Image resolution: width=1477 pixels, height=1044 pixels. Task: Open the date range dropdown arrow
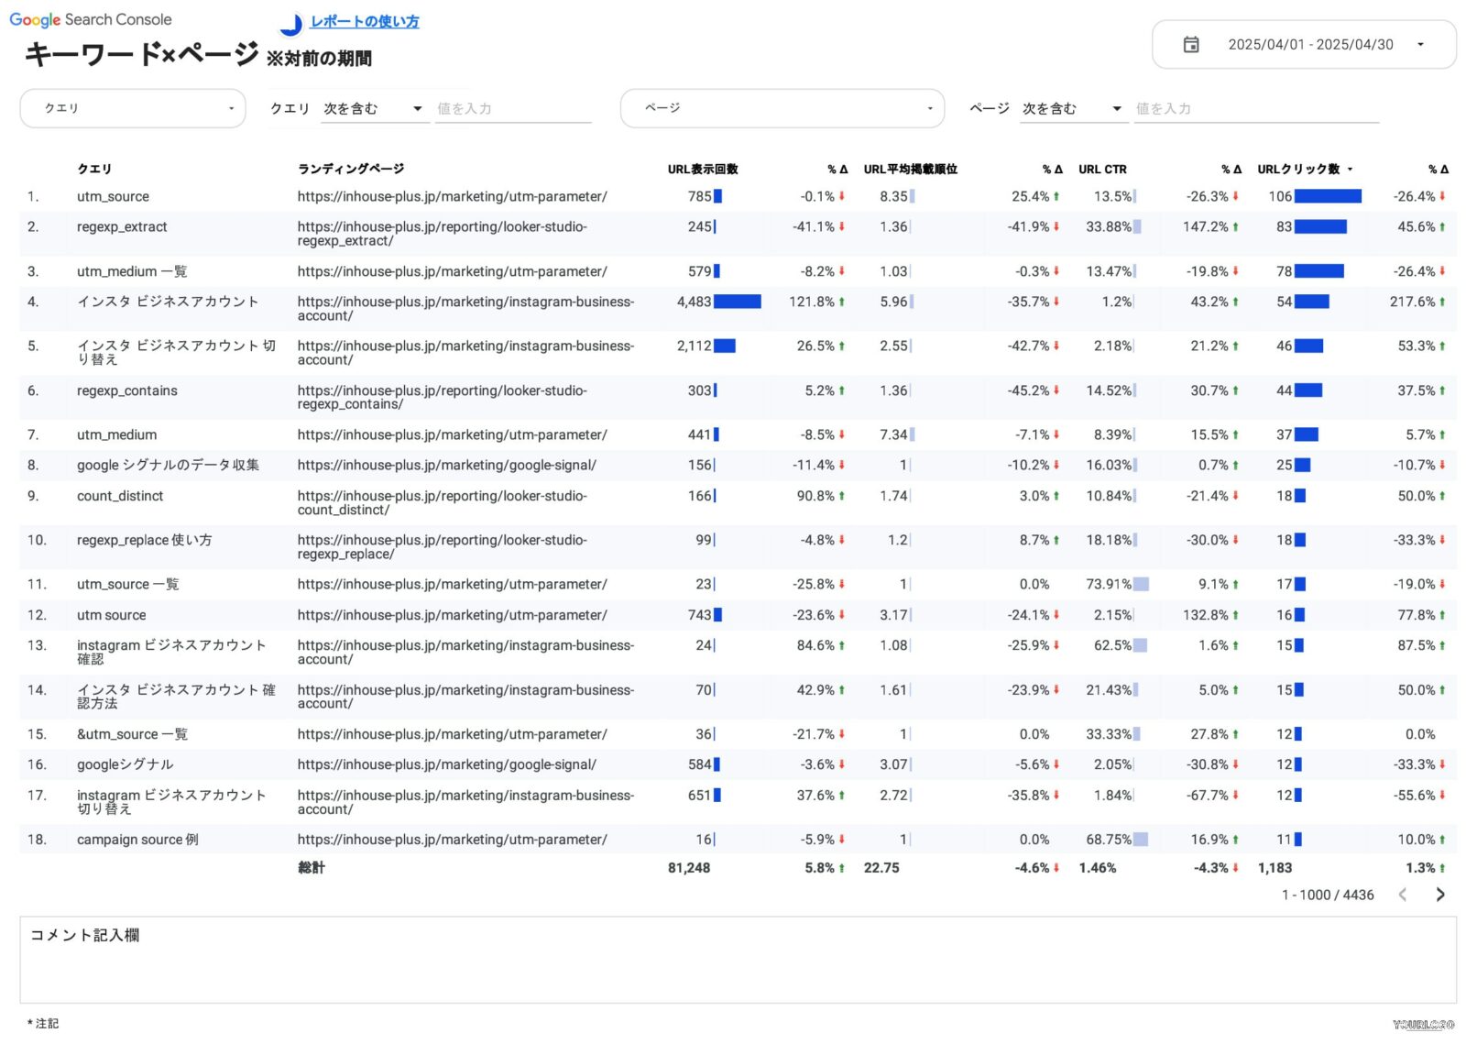click(1420, 45)
